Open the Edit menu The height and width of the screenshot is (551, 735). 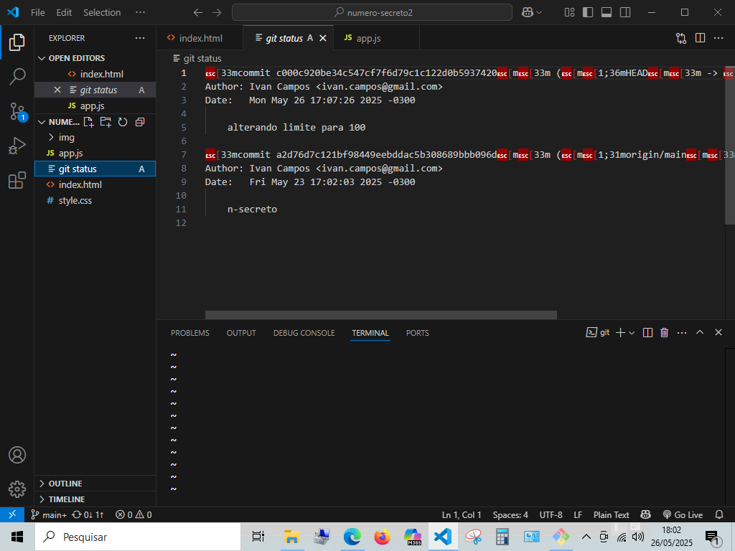pyautogui.click(x=64, y=13)
